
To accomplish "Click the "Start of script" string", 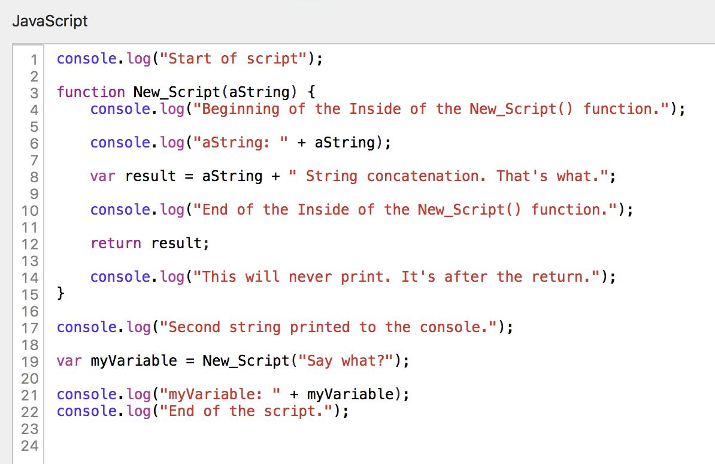I will click(x=238, y=59).
